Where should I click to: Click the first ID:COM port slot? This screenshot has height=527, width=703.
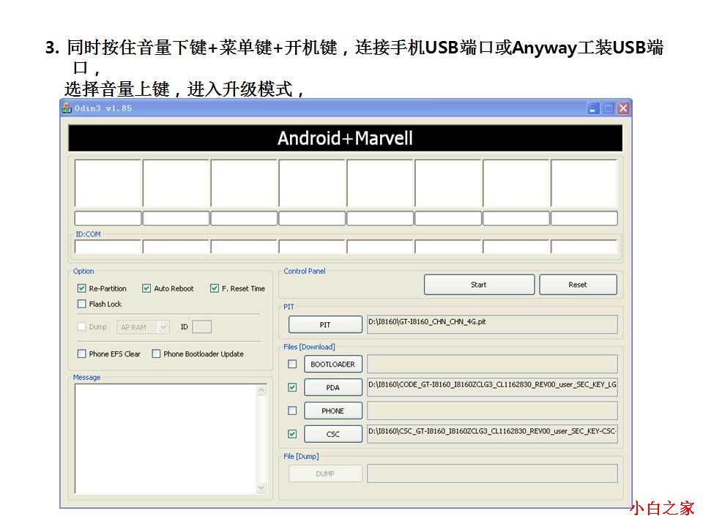point(108,247)
